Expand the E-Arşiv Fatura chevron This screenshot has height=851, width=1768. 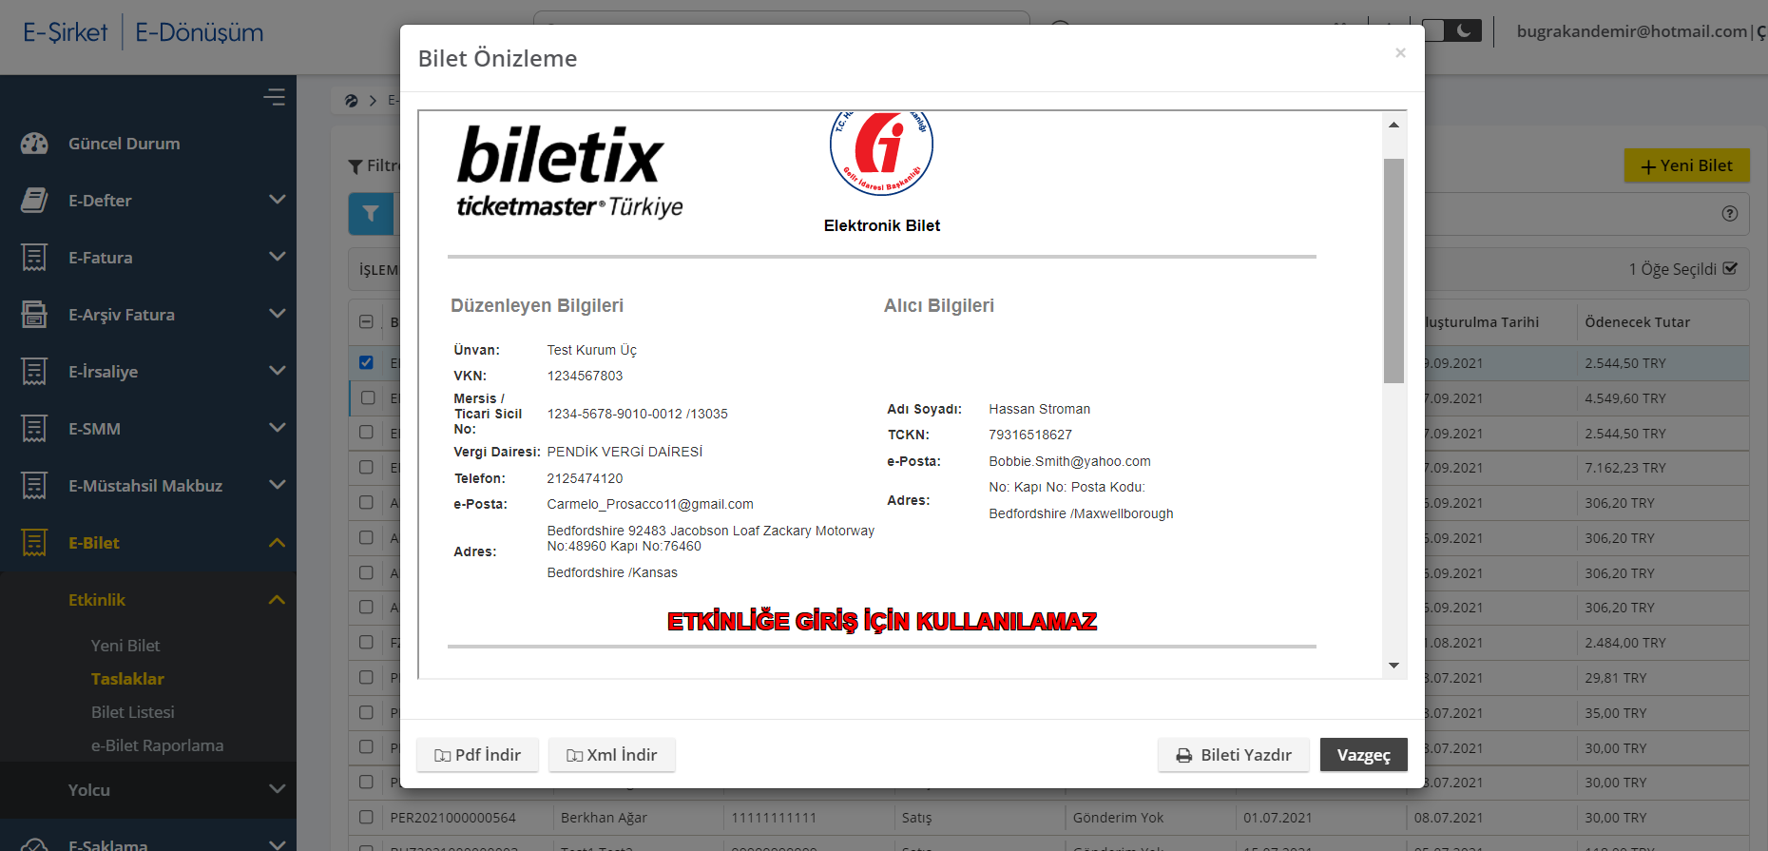(x=277, y=314)
